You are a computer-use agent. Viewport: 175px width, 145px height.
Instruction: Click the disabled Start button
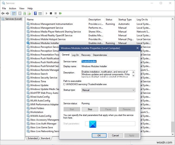(72, 109)
